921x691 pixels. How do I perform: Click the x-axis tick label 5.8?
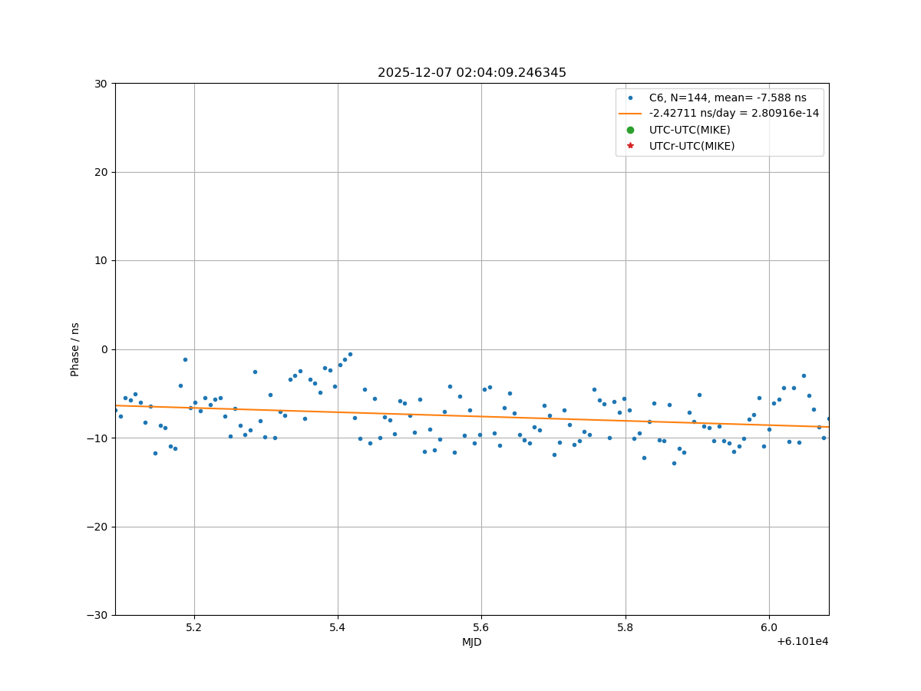(626, 627)
